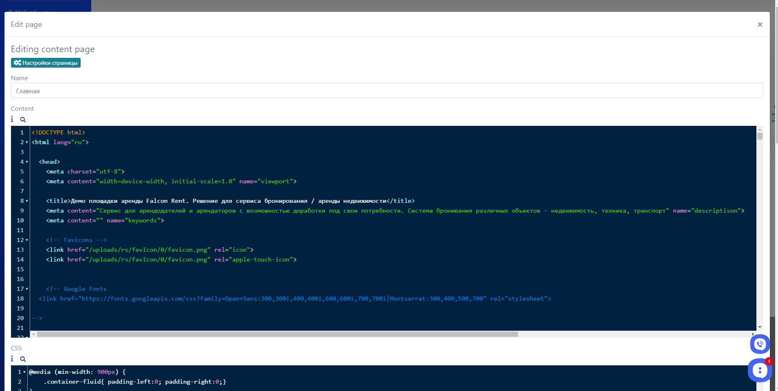The height and width of the screenshot is (391, 778).
Task: Fold the @media rule in CSS editor
Action: click(24, 372)
